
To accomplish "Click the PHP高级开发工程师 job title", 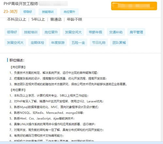I will tap(21, 4).
